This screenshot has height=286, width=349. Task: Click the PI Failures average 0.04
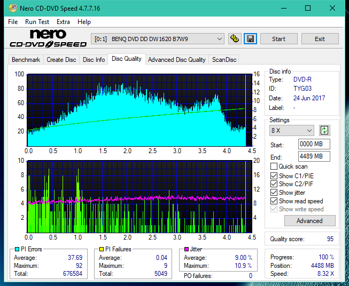pos(161,257)
